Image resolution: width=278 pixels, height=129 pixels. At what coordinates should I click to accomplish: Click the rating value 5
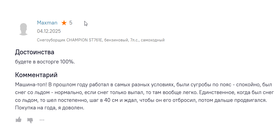pos(71,23)
